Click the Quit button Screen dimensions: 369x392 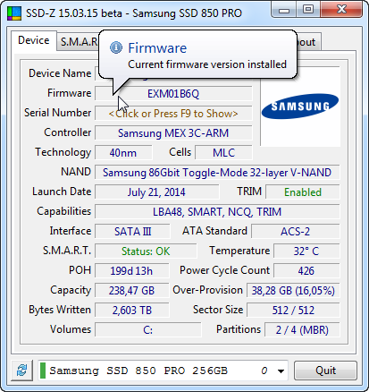click(x=325, y=371)
